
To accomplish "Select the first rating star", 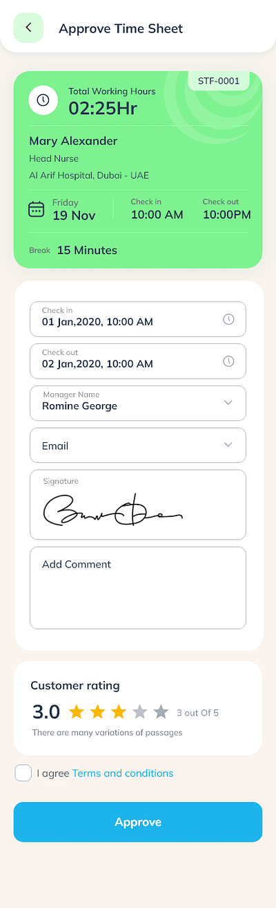I will click(x=76, y=711).
